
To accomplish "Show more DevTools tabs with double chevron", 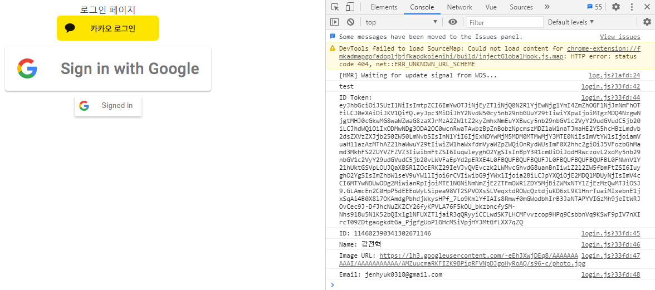I will click(547, 7).
